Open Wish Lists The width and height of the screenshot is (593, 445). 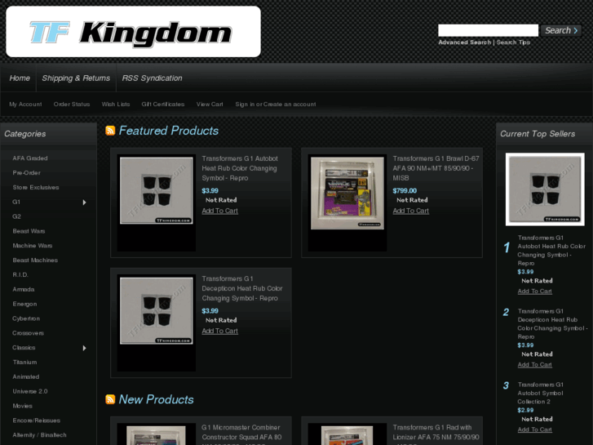(x=116, y=105)
